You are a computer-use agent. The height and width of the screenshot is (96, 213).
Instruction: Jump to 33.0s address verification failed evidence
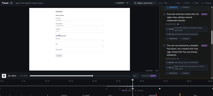click(187, 29)
